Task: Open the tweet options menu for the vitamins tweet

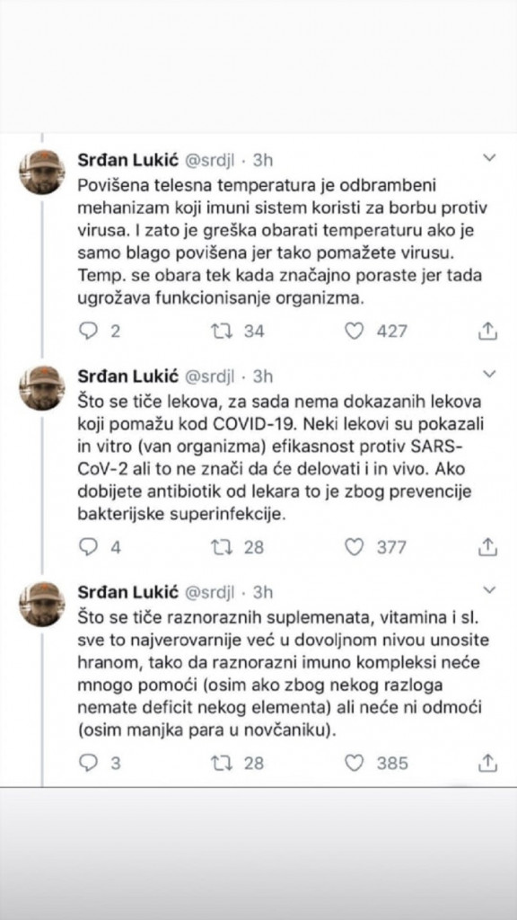Action: click(488, 590)
